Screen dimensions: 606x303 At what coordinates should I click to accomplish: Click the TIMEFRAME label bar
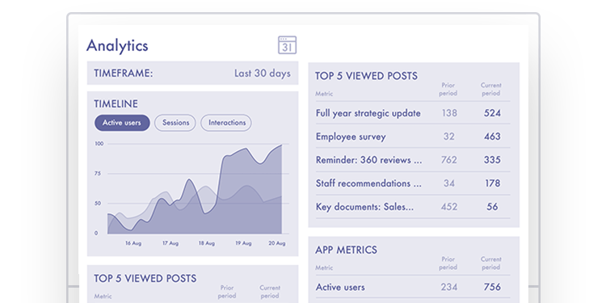(x=192, y=73)
